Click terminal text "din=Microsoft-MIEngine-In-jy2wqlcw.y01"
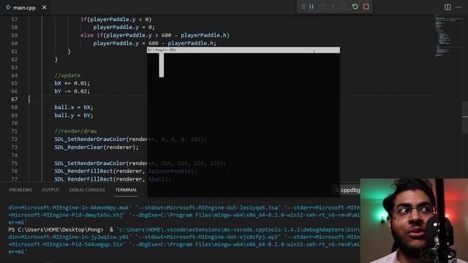The image size is (468, 263). point(70,237)
